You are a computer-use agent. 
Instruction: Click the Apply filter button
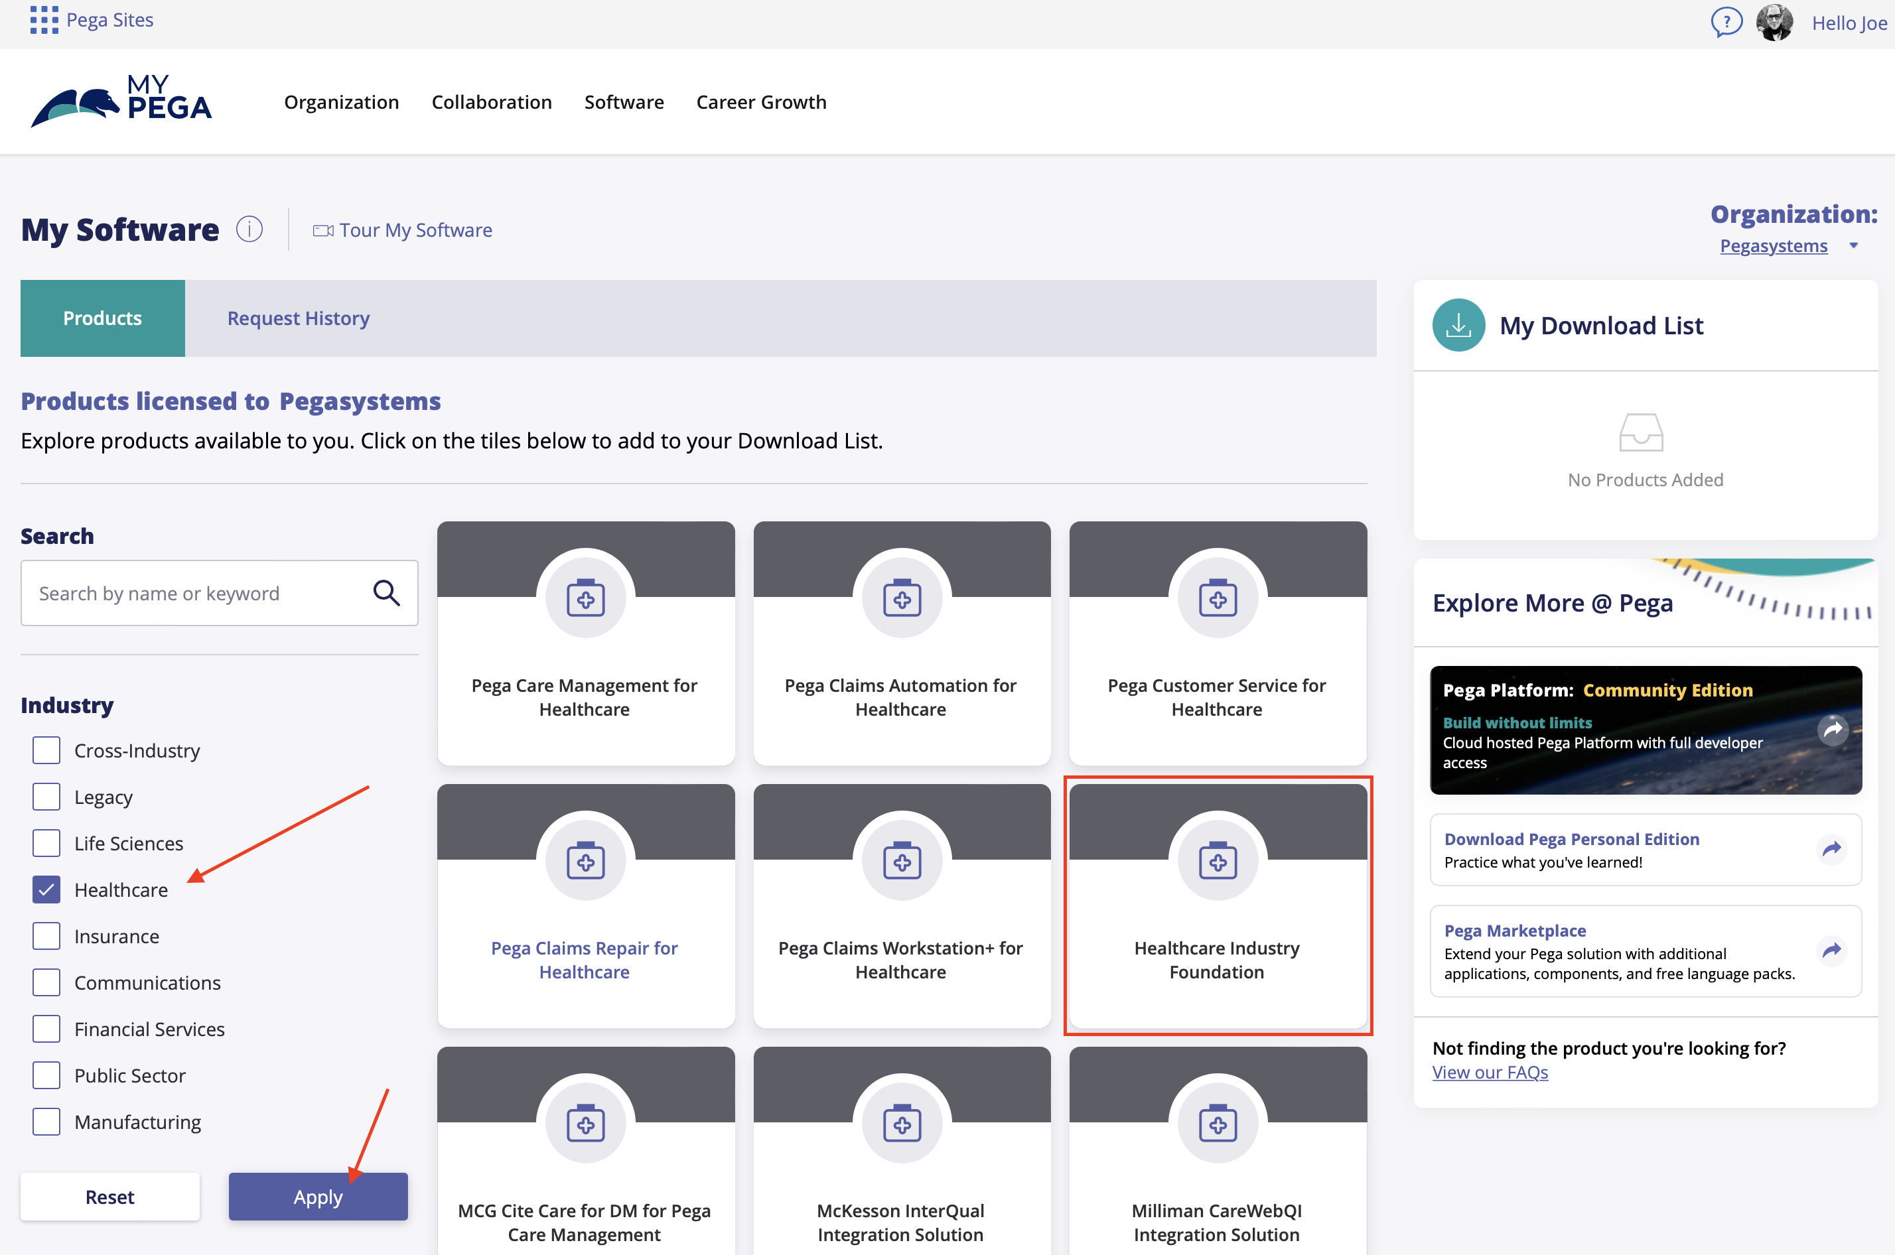318,1197
